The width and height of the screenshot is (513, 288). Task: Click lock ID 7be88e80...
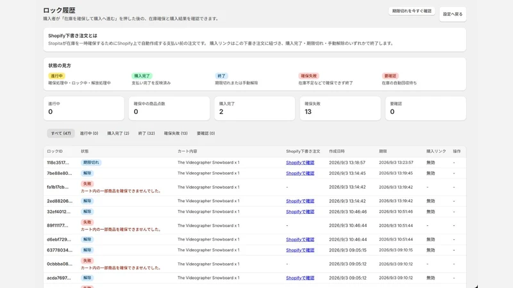(59, 173)
